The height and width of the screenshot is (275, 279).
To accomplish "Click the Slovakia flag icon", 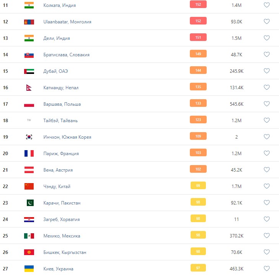I will pyautogui.click(x=29, y=55).
